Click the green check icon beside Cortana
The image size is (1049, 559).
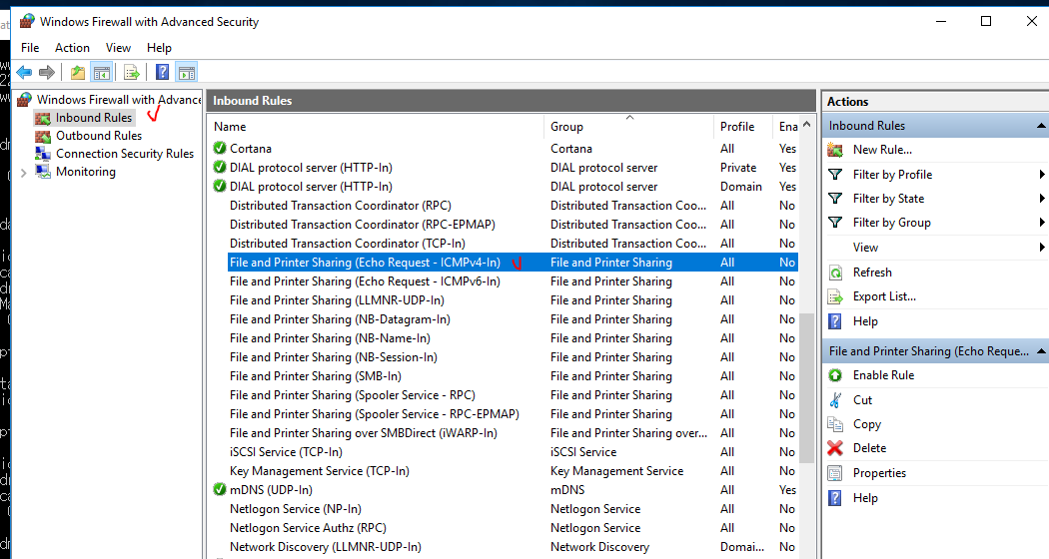click(x=220, y=148)
